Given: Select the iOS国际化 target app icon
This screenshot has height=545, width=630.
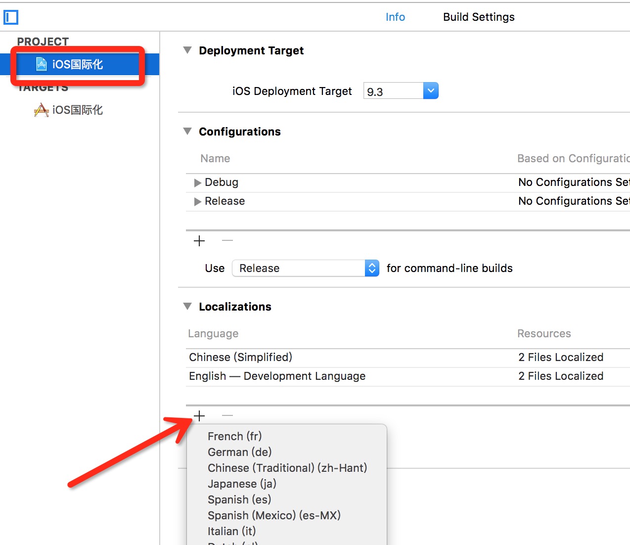Looking at the screenshot, I should pos(42,110).
